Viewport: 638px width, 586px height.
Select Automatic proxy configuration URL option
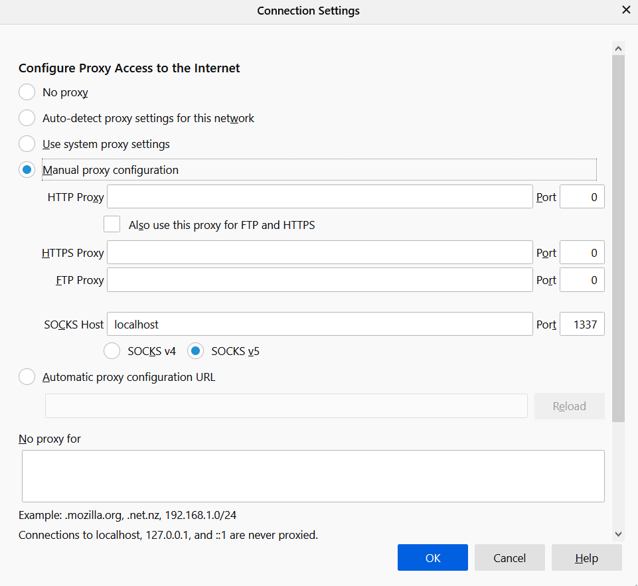(27, 377)
